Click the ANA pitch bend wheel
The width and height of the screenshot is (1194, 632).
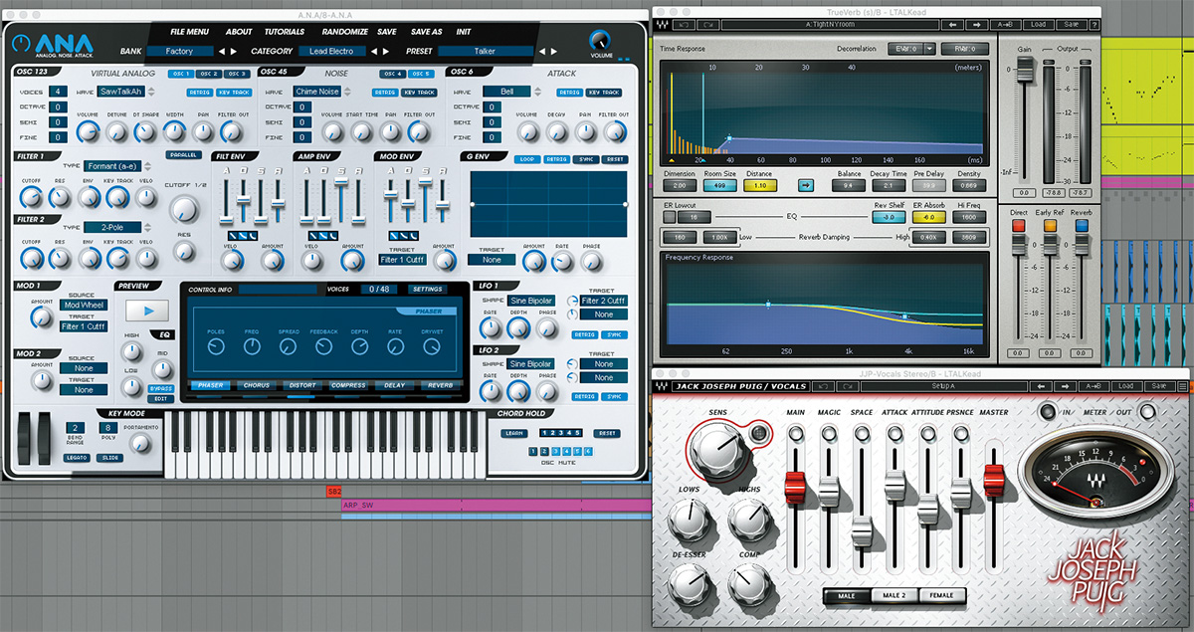(x=24, y=438)
